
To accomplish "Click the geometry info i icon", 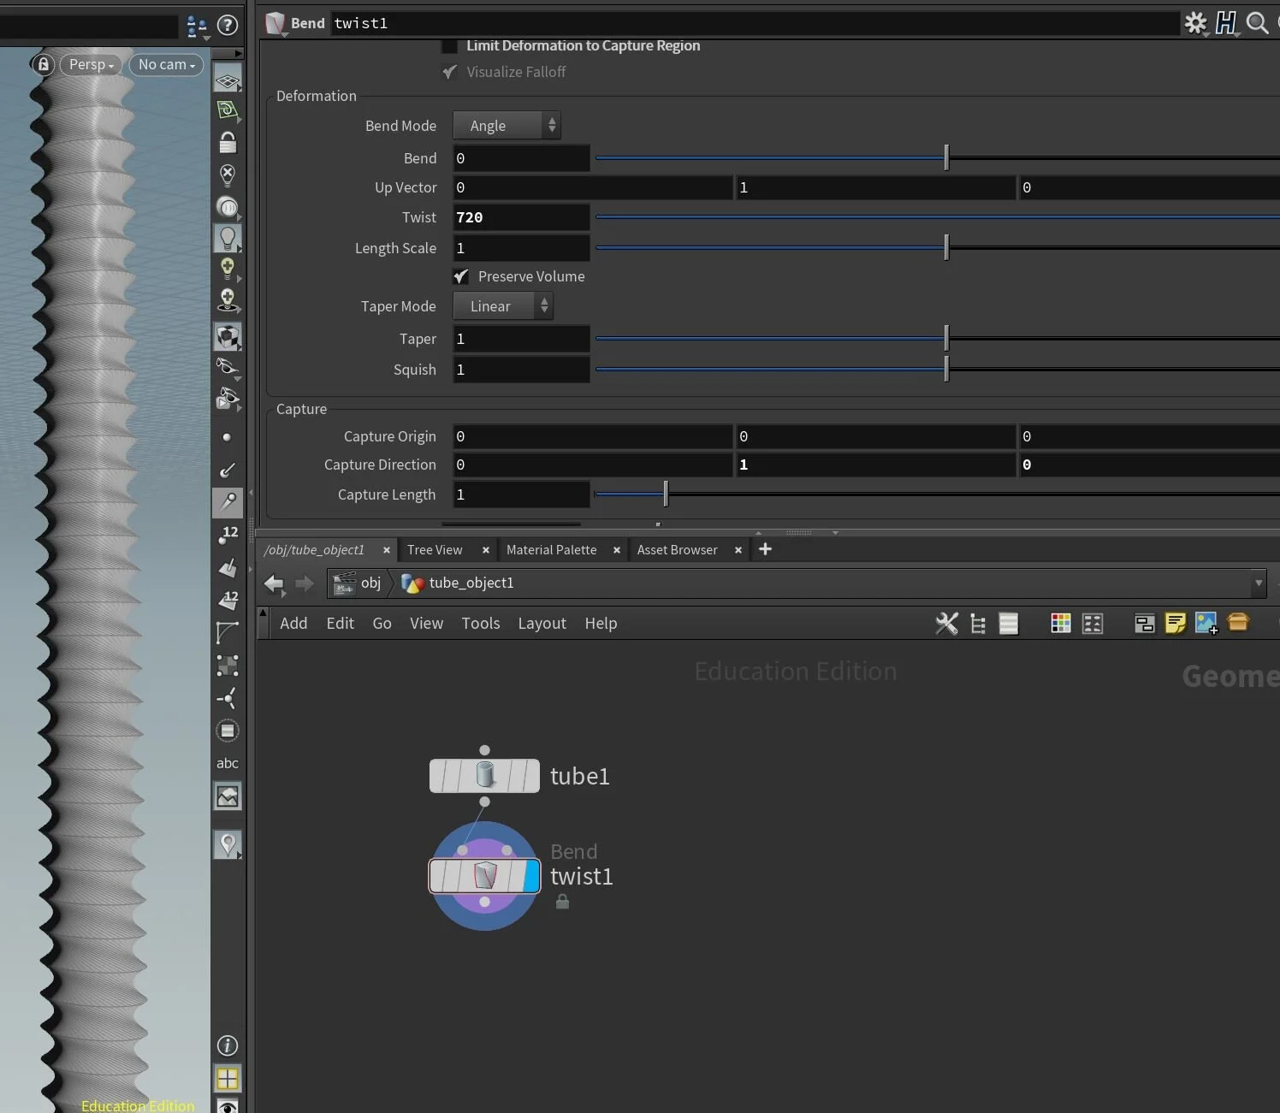I will coord(227,1045).
